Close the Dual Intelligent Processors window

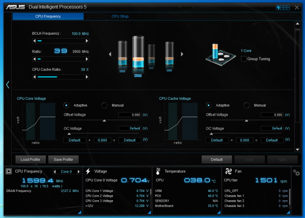coord(297,8)
